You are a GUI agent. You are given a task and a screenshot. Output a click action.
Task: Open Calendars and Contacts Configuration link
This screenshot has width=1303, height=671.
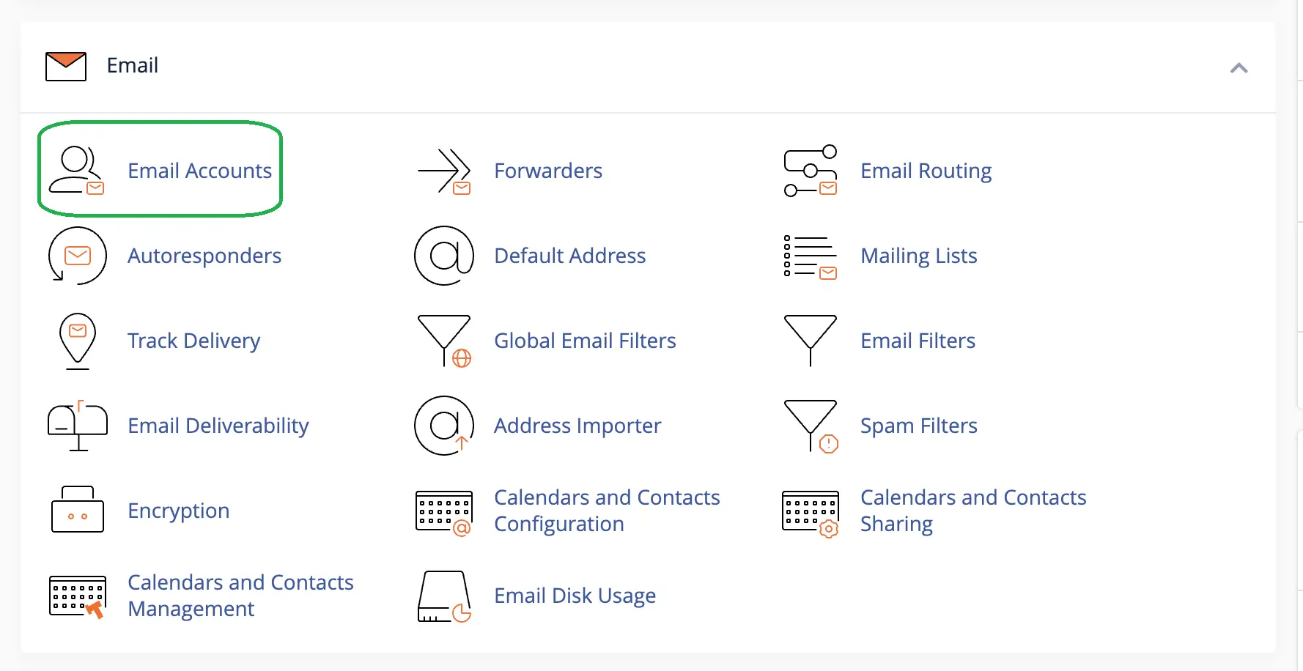coord(607,511)
